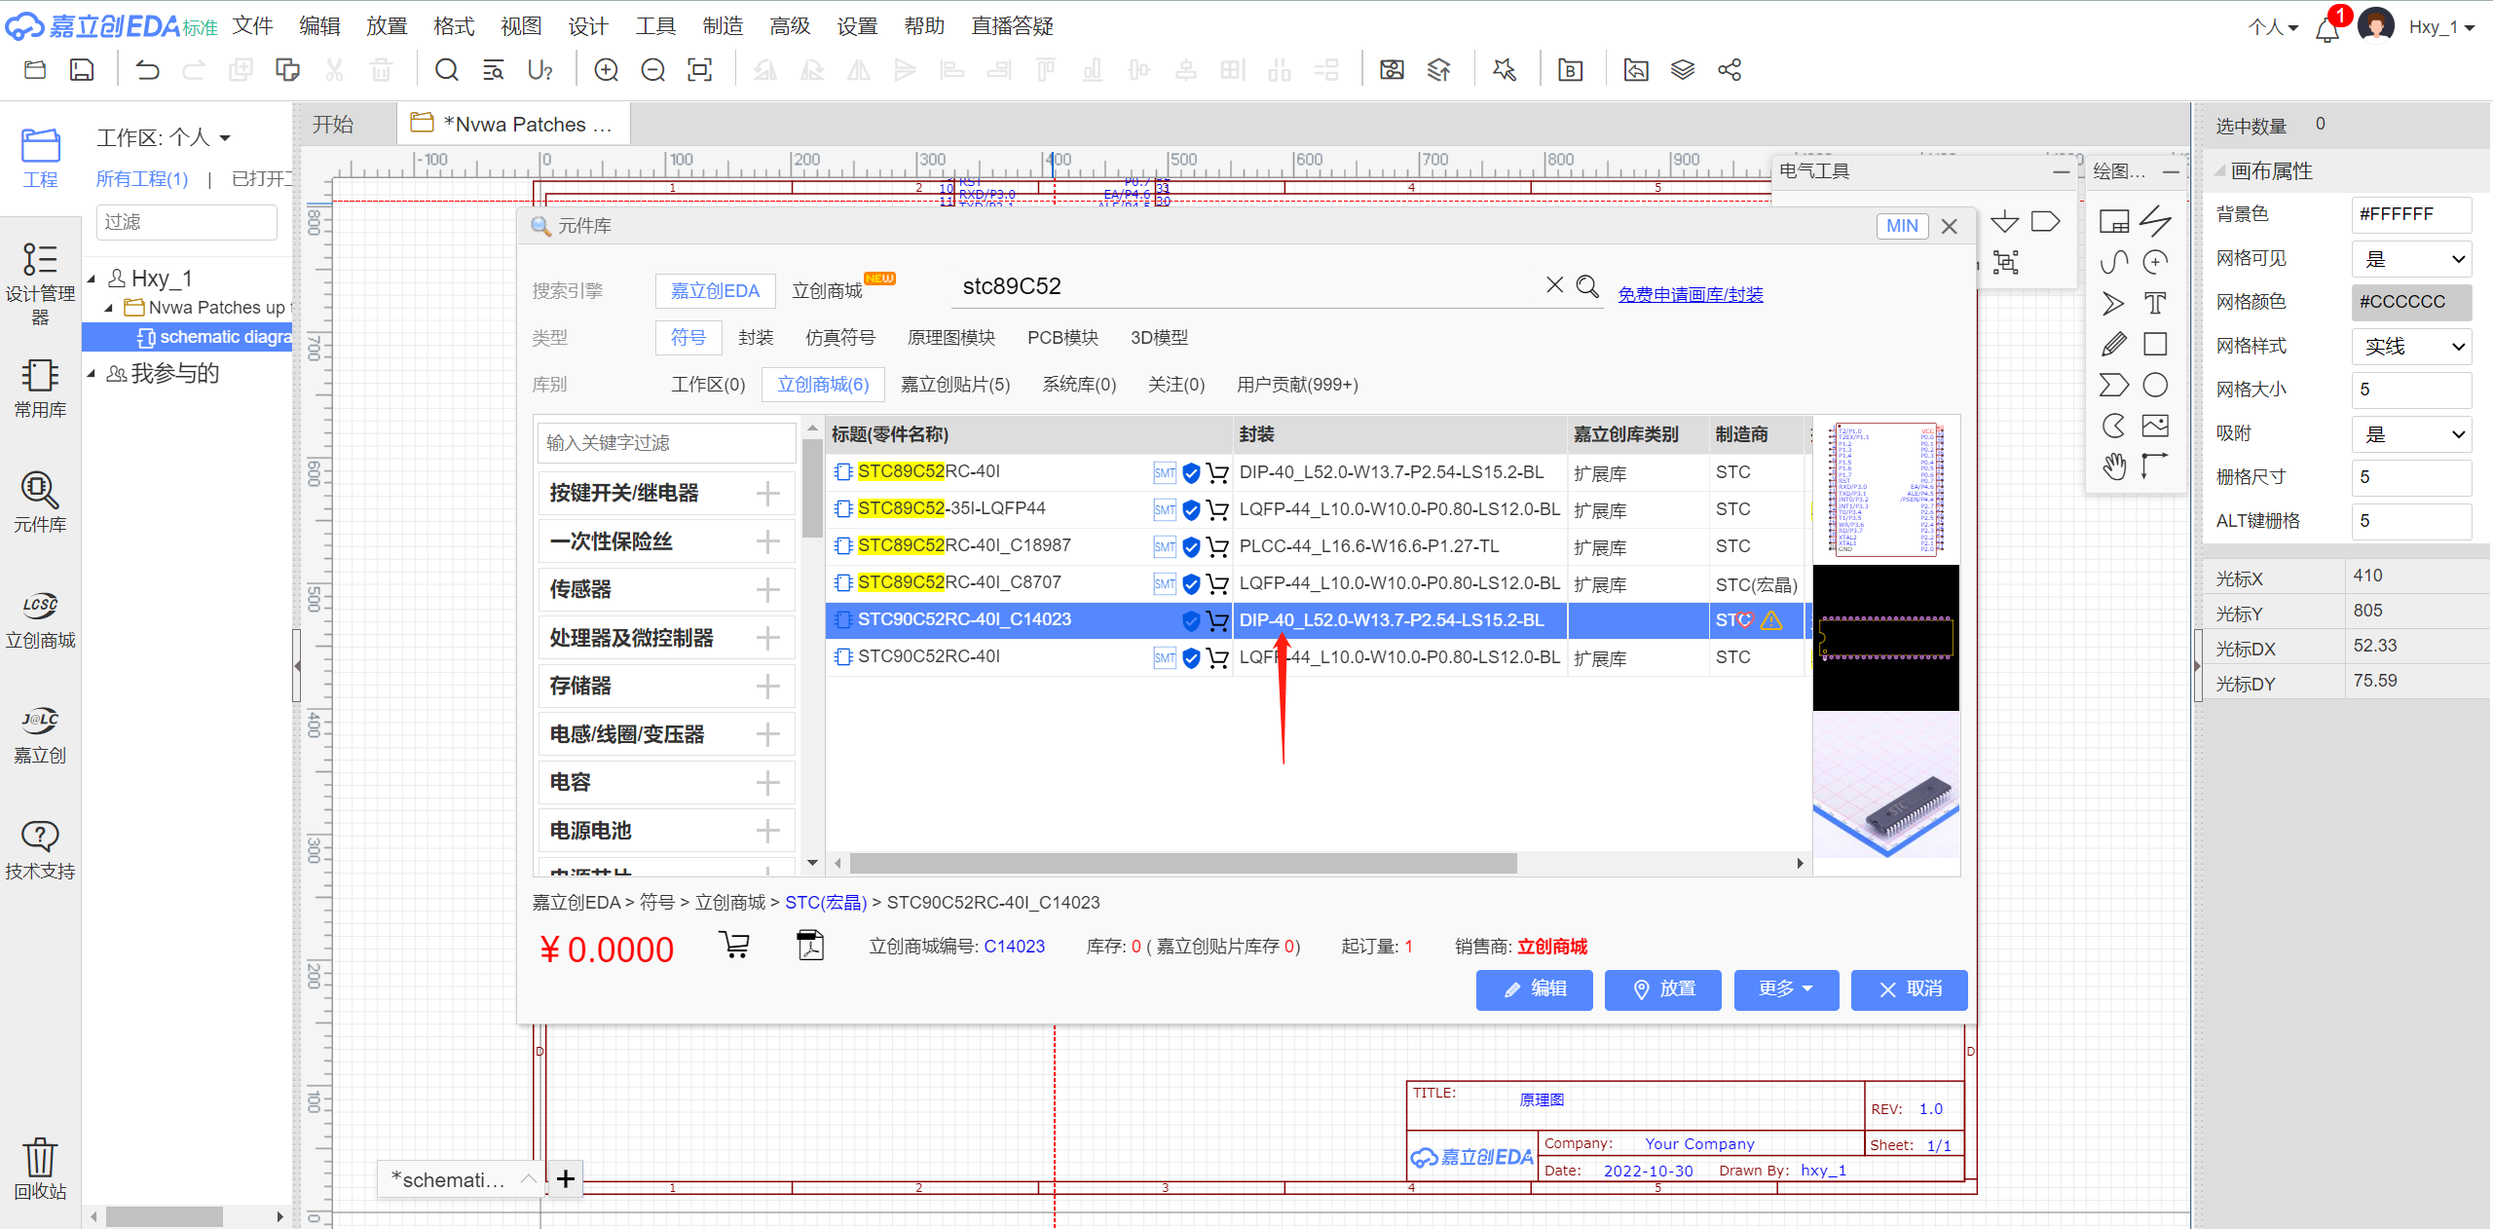This screenshot has height=1229, width=2493.
Task: Open the 放置 menu
Action: coord(386,26)
